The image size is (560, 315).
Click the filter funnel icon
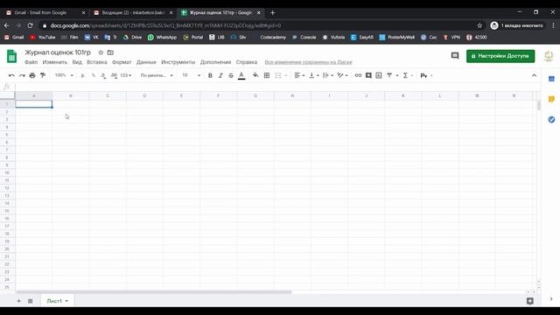pyautogui.click(x=389, y=75)
